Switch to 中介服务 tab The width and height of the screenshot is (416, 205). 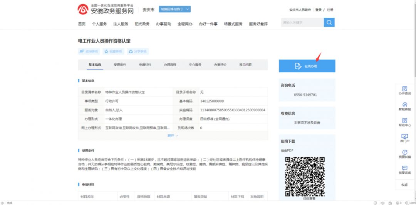[x=195, y=65]
